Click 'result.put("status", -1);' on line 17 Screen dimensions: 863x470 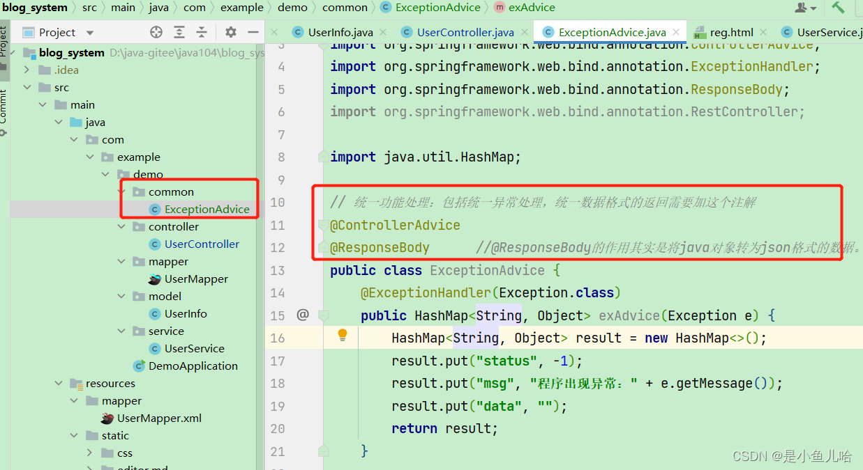click(487, 361)
